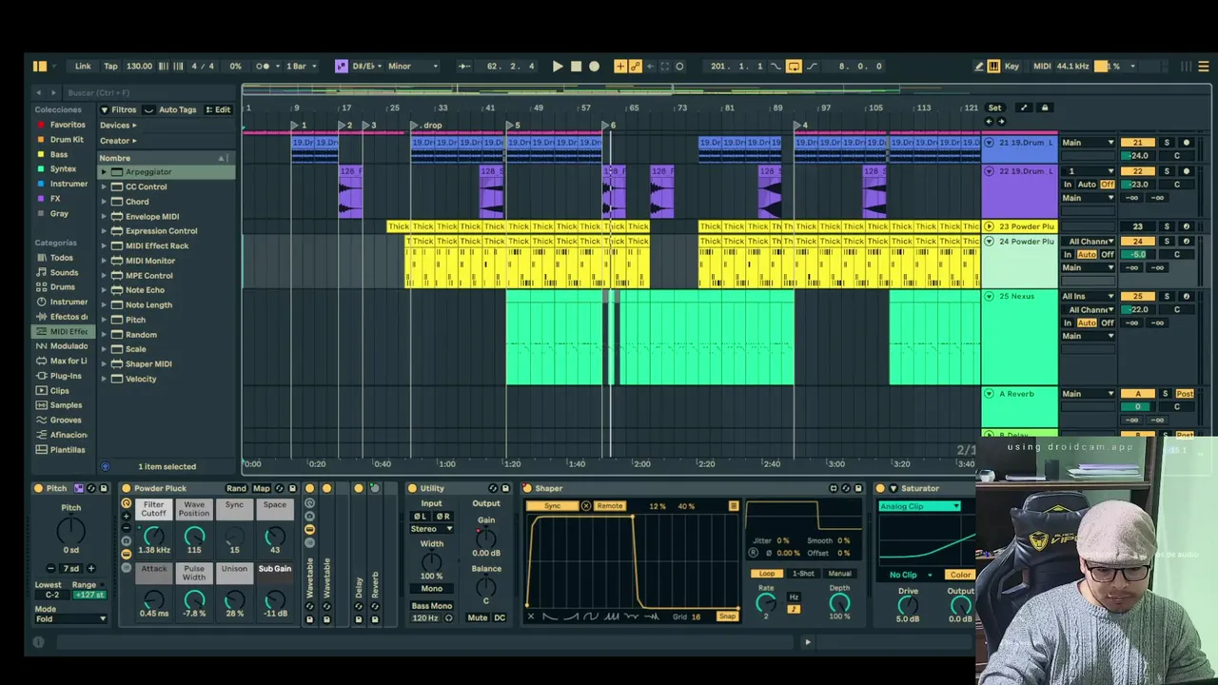Screen dimensions: 1218x685
Task: Toggle the MIDI map mode button
Action: pyautogui.click(x=1042, y=67)
